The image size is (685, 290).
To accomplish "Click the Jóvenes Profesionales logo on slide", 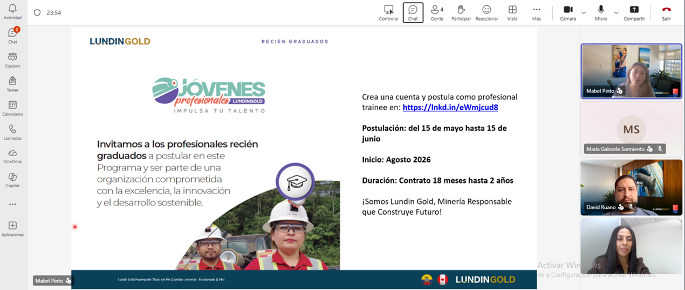I will 209,95.
